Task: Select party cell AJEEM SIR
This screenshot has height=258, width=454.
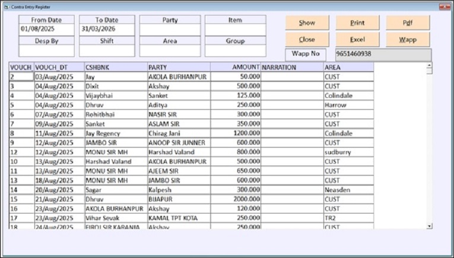Action: click(179, 171)
